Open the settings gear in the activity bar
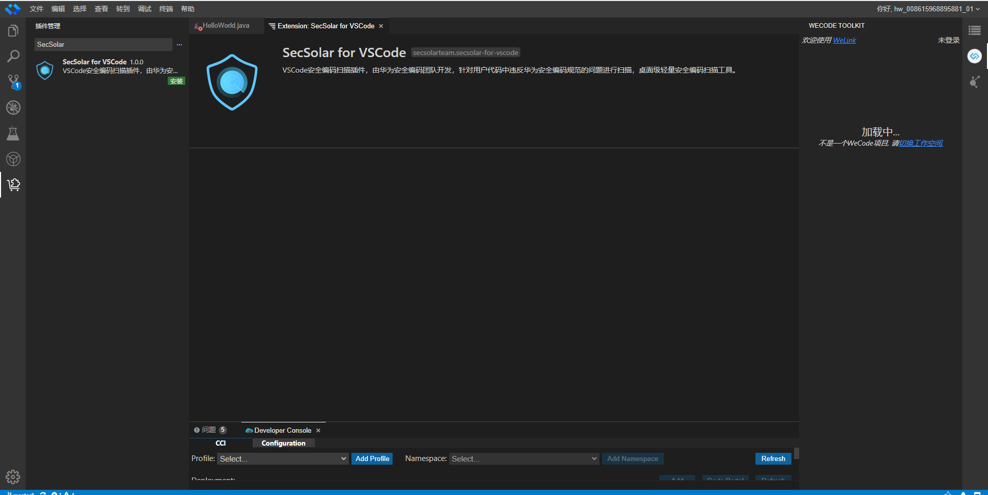988x495 pixels. pyautogui.click(x=13, y=477)
